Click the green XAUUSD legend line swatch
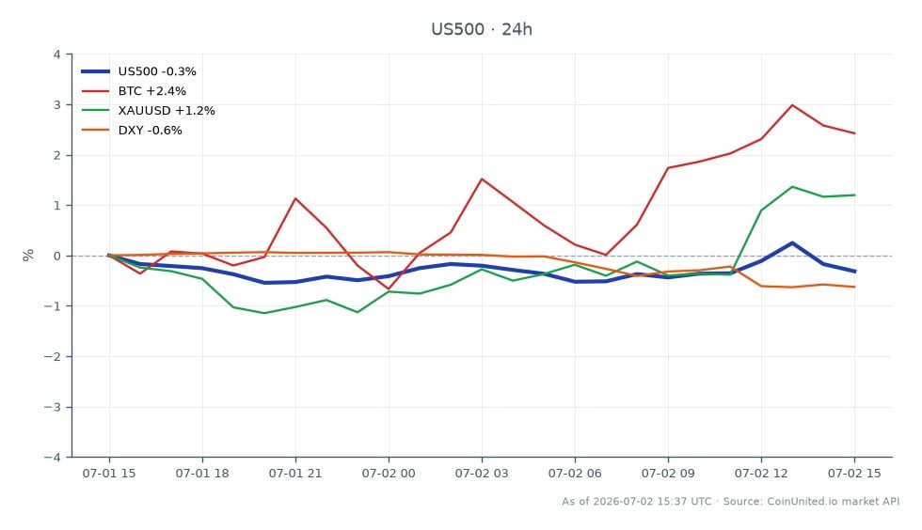This screenshot has height=530, width=922. [95, 111]
